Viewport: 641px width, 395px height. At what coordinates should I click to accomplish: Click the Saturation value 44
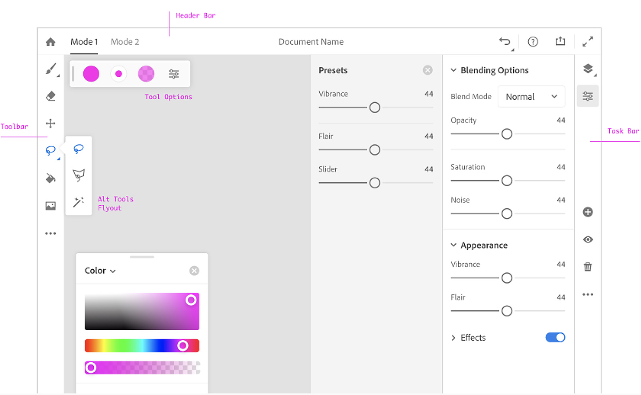tap(561, 167)
